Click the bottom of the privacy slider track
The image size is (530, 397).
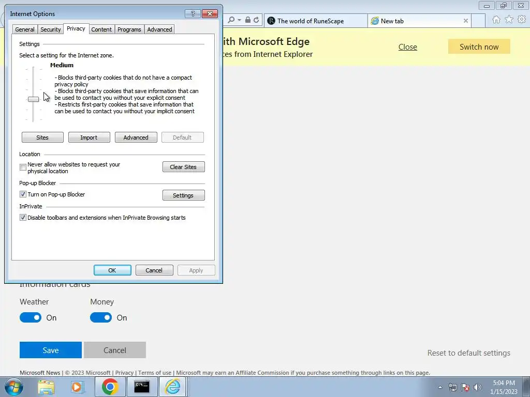(x=33, y=119)
